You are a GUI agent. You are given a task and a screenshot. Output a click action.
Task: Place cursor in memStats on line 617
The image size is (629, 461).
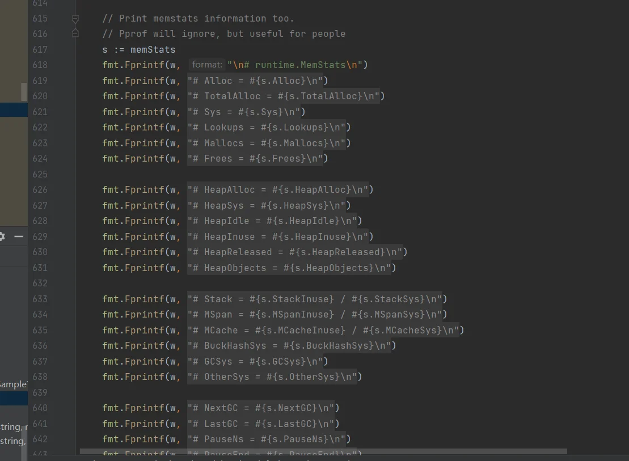point(153,49)
